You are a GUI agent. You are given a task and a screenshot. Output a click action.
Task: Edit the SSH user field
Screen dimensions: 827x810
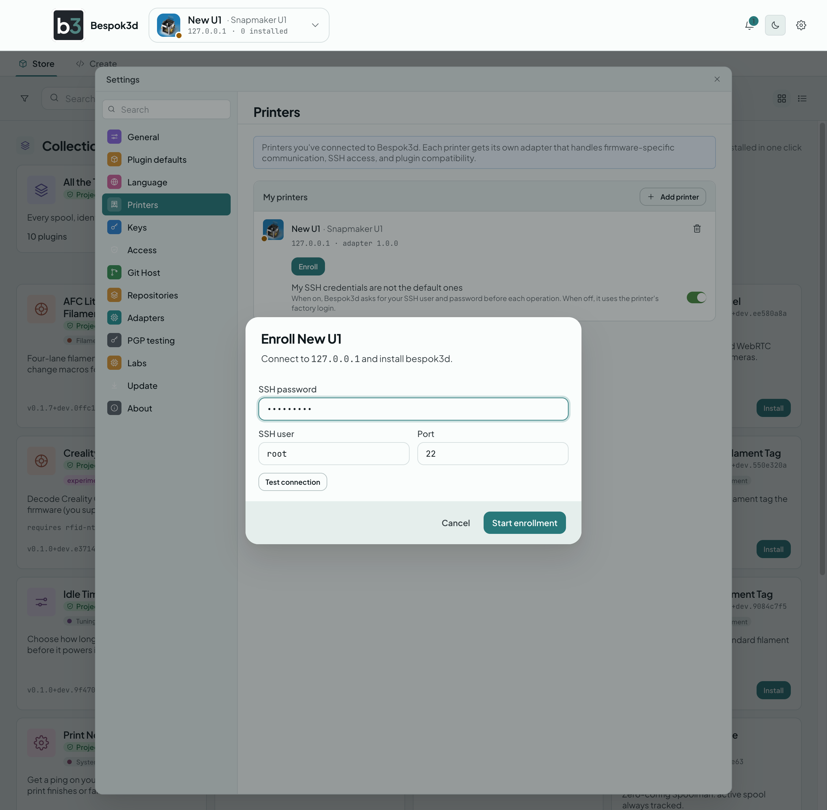pos(334,453)
